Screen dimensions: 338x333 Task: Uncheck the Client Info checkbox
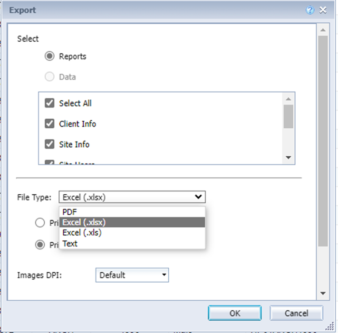49,124
